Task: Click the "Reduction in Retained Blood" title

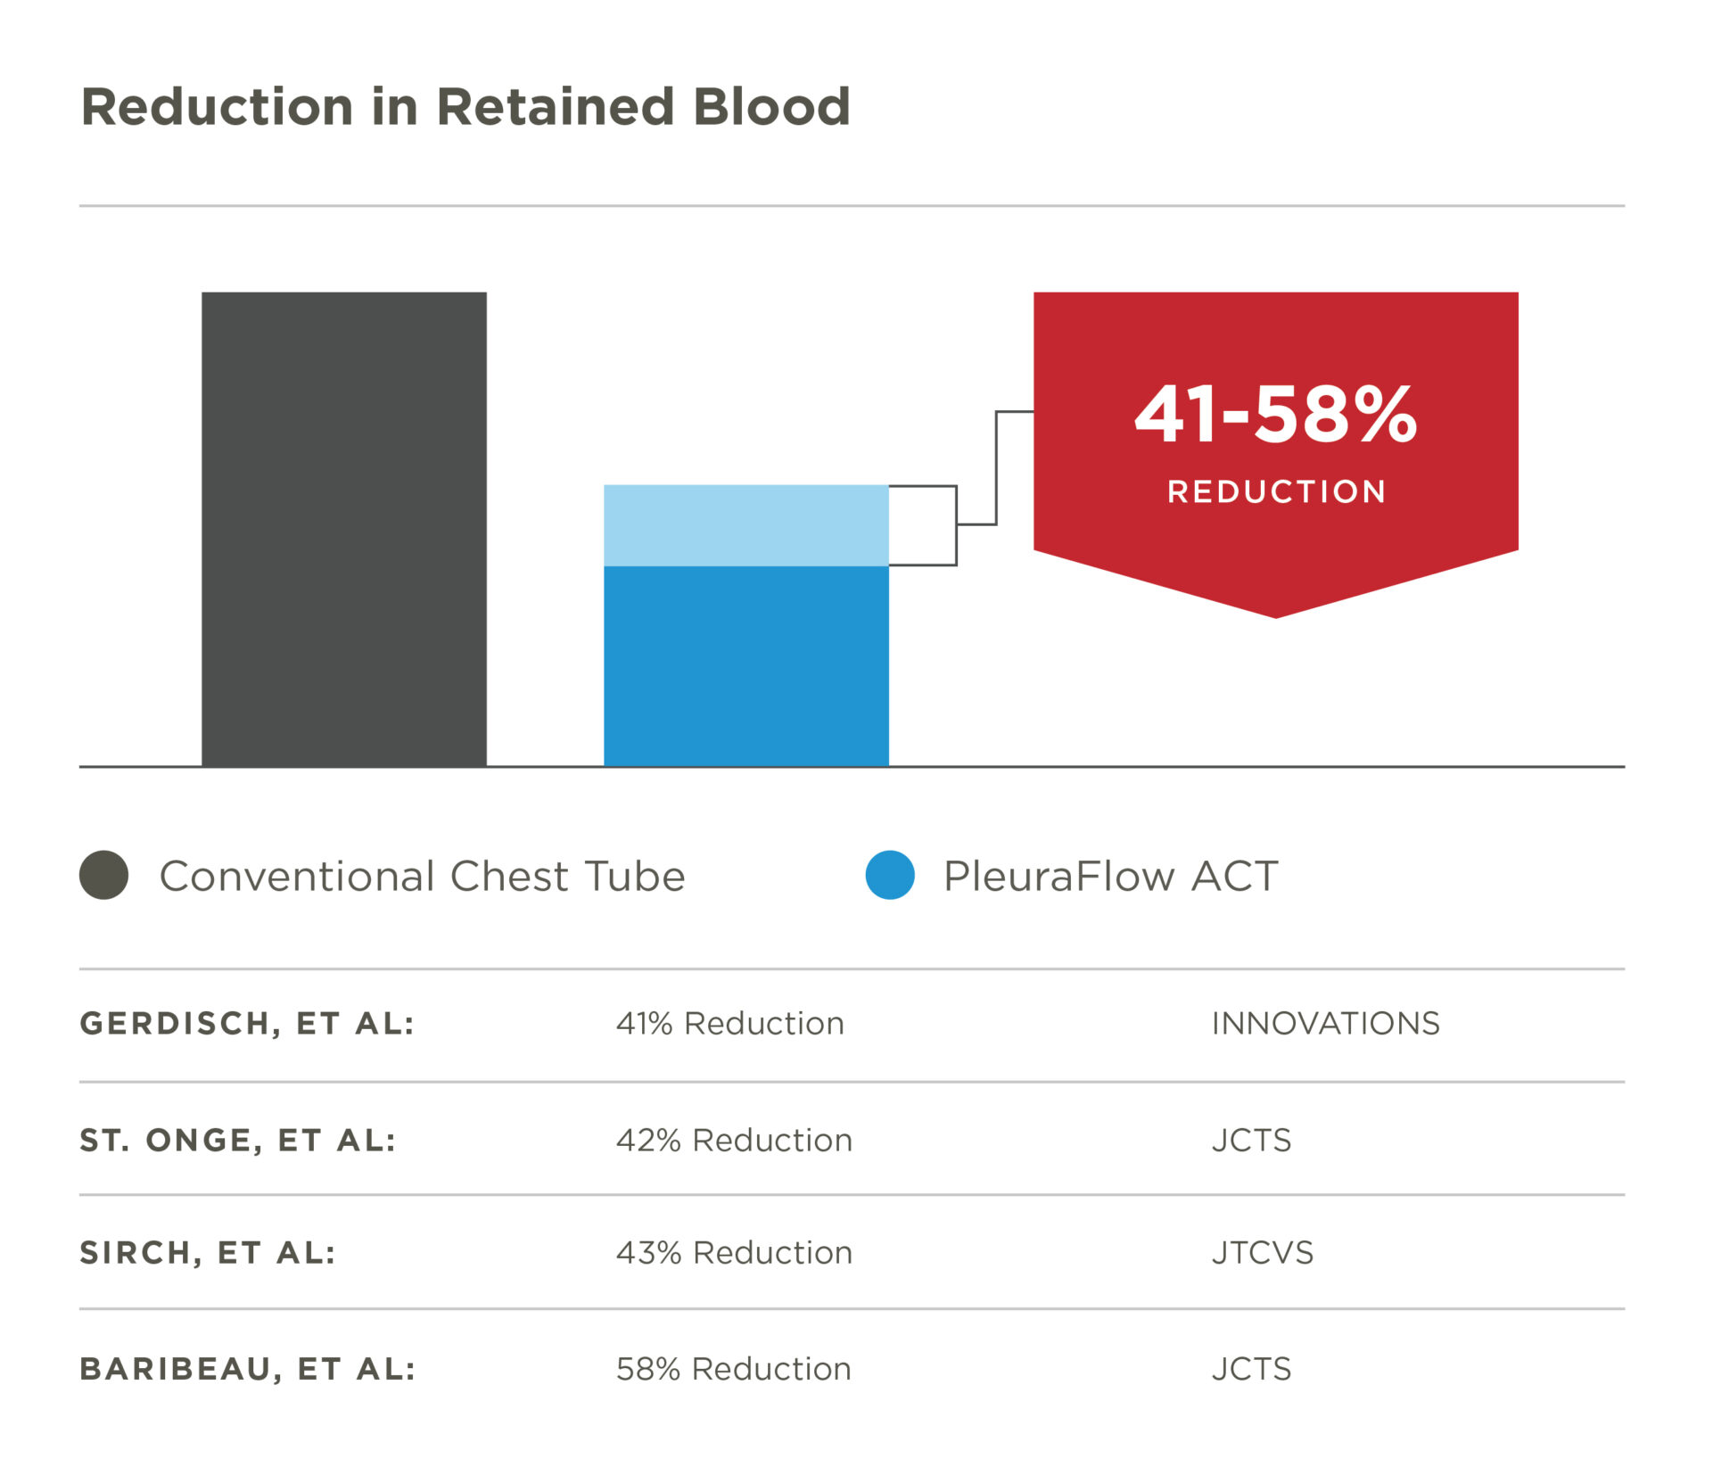Action: pos(465,107)
